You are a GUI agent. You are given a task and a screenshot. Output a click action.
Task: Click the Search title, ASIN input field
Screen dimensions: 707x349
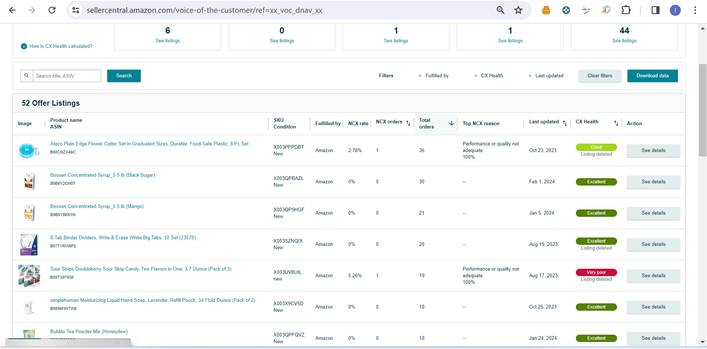67,76
